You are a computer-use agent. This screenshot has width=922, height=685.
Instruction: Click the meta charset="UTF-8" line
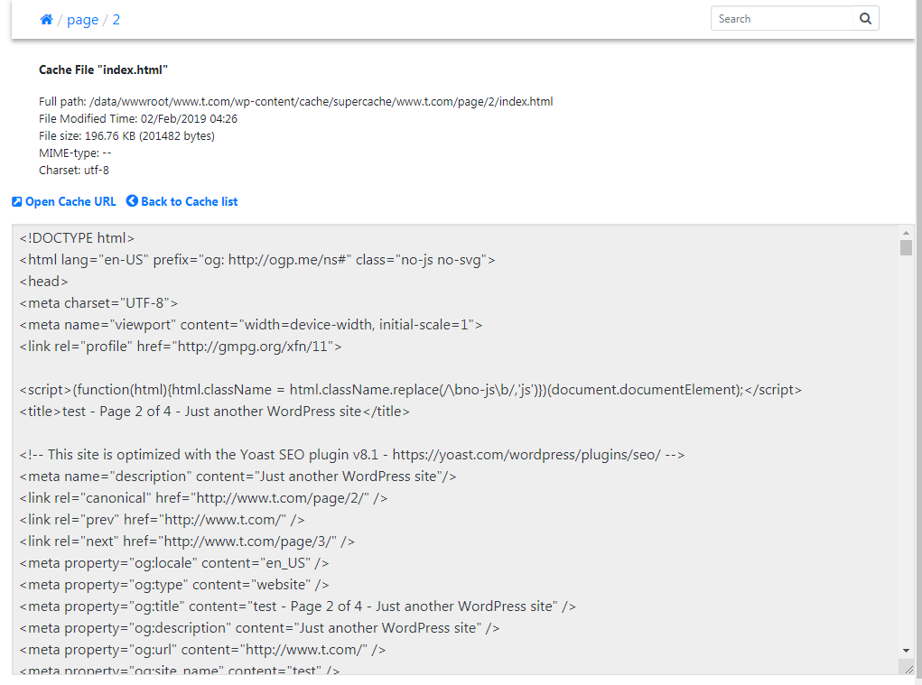coord(98,303)
